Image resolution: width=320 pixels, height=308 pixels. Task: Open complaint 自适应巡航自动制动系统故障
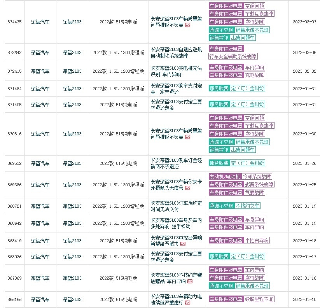(x=176, y=52)
